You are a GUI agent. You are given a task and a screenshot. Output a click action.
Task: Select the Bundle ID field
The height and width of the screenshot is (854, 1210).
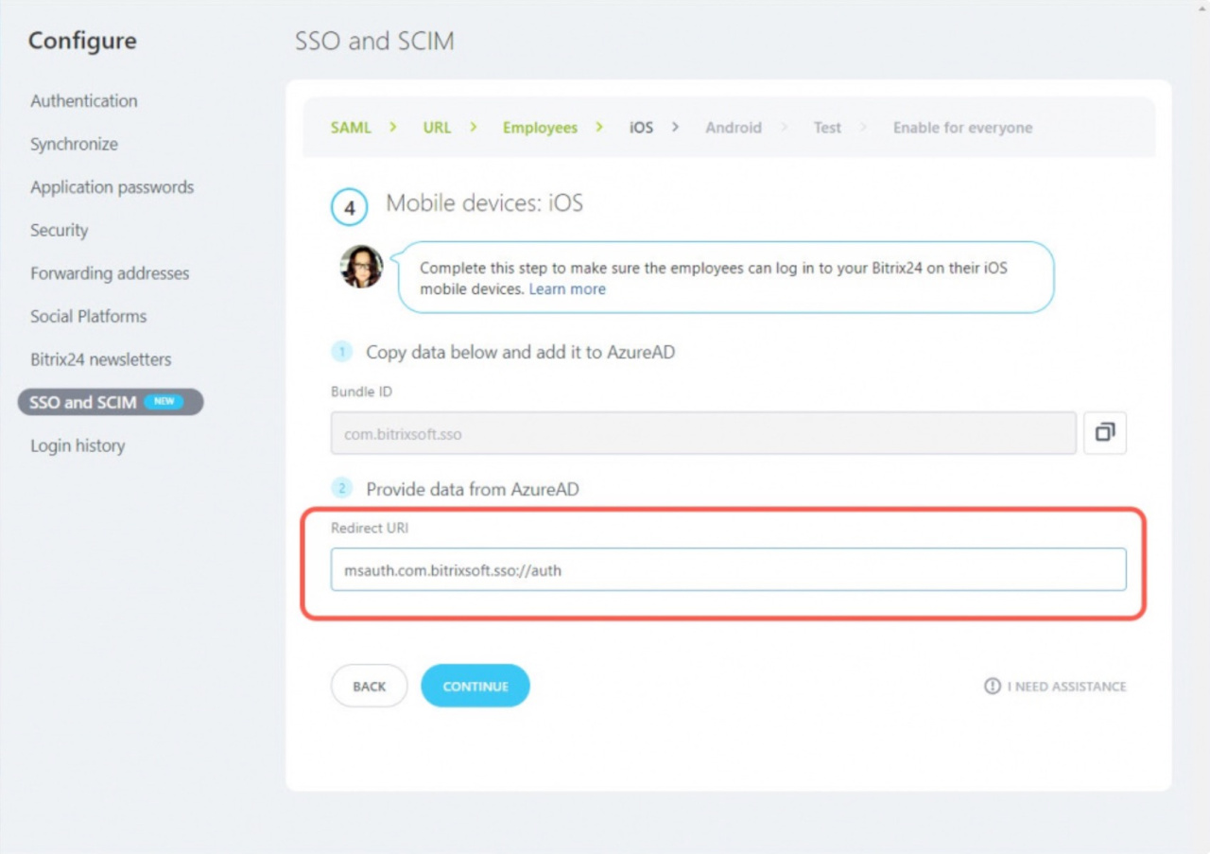[x=703, y=433]
